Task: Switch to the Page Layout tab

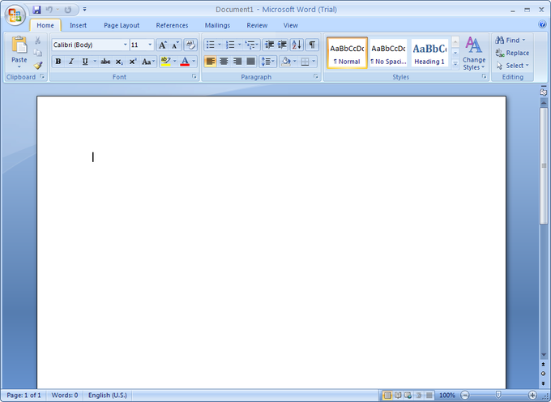Action: 122,25
